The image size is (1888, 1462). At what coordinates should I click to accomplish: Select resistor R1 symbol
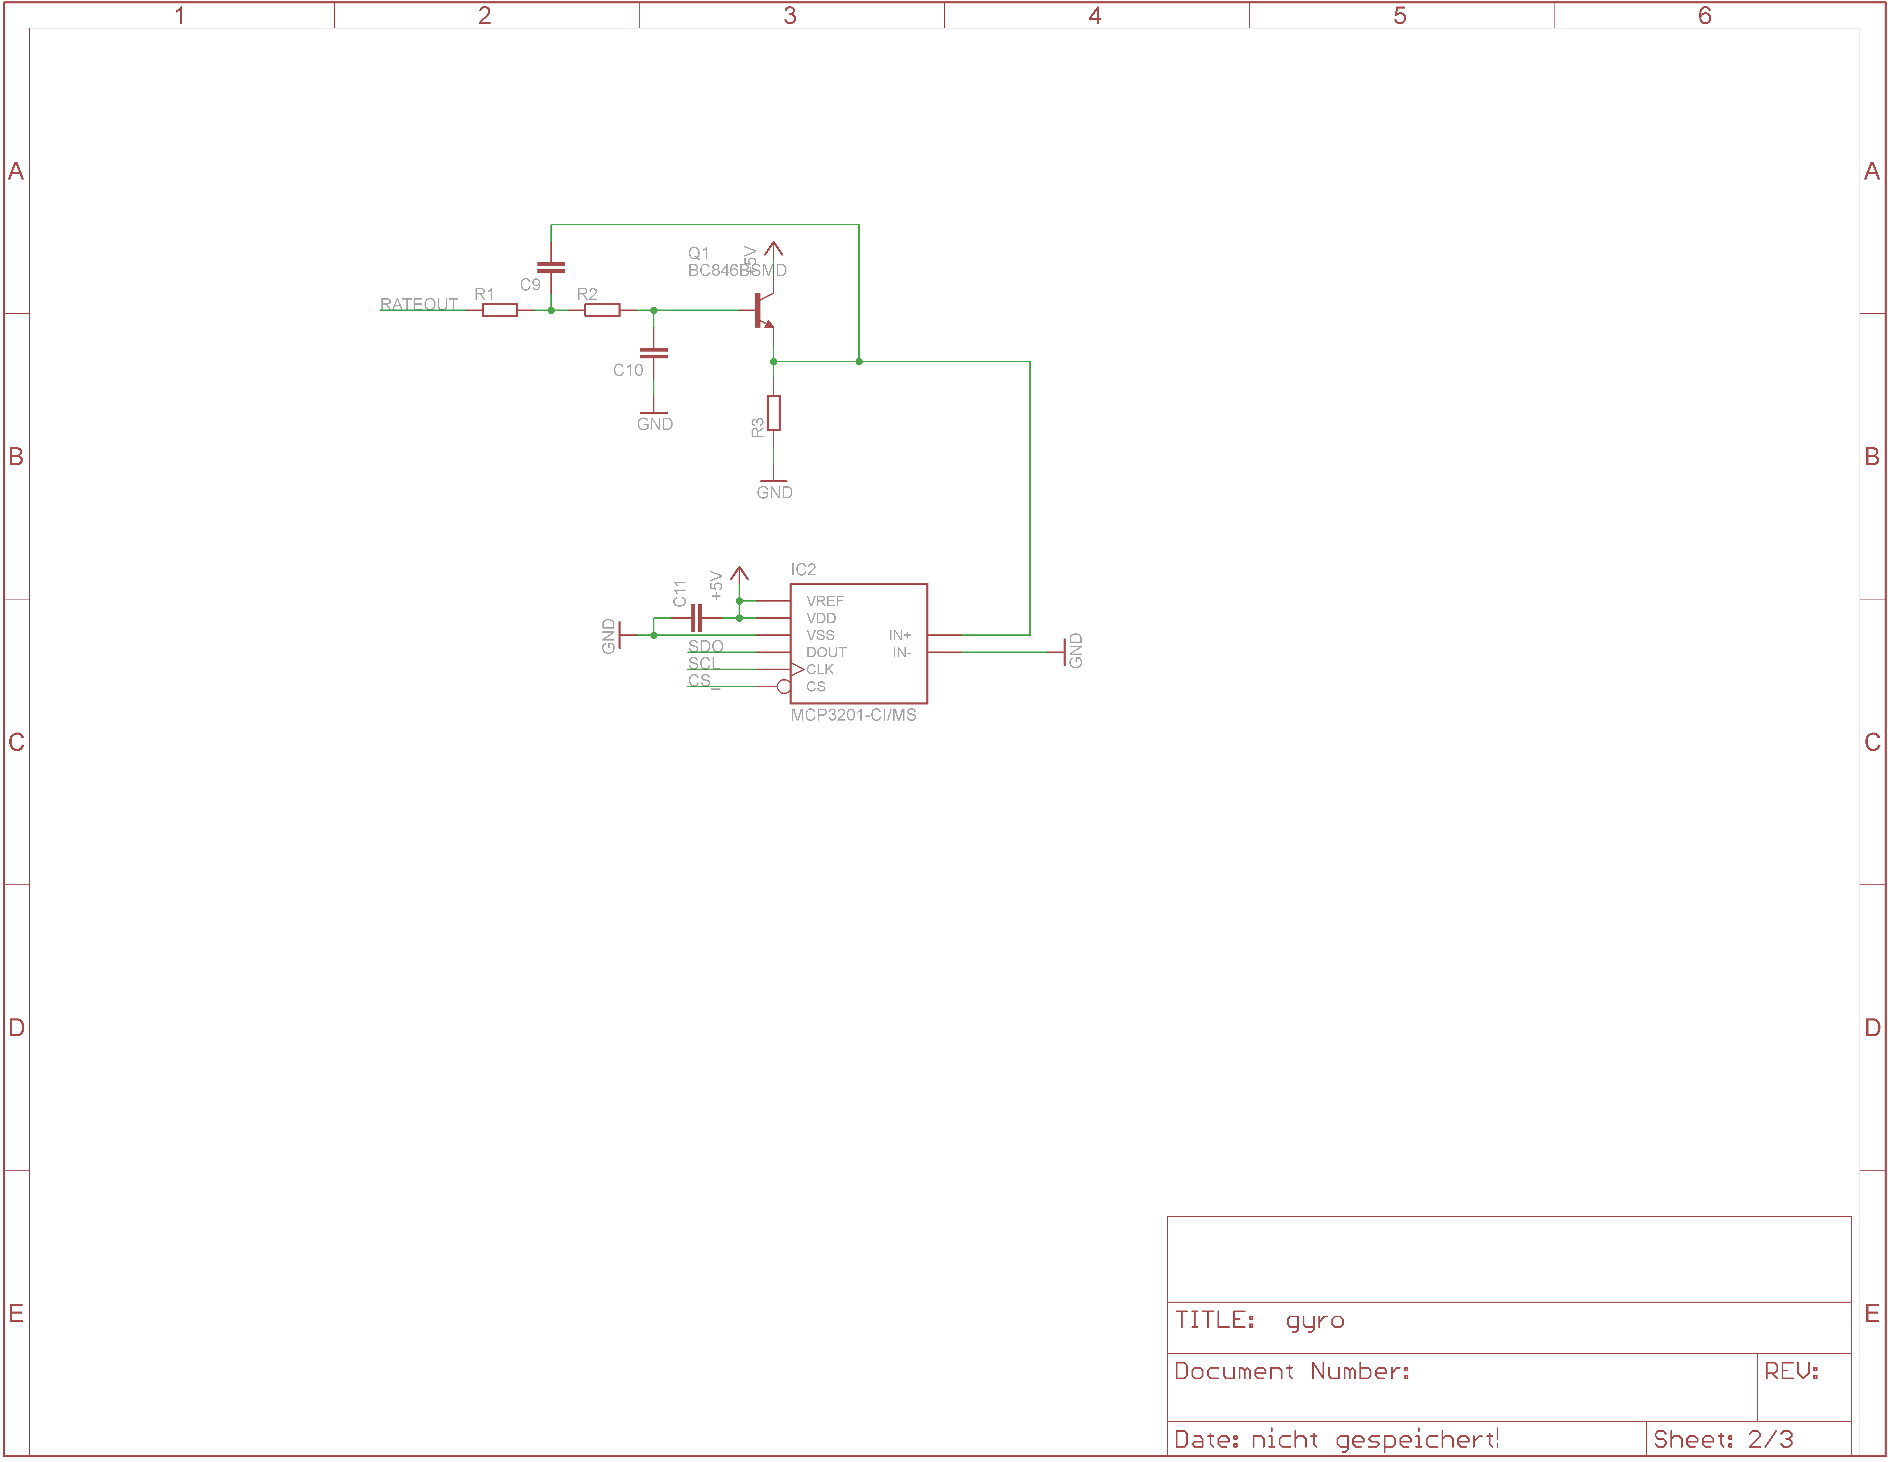click(500, 310)
